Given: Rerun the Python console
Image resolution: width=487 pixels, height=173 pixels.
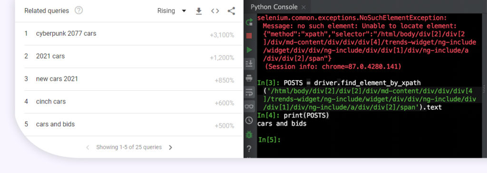Looking at the screenshot, I should pos(249,22).
